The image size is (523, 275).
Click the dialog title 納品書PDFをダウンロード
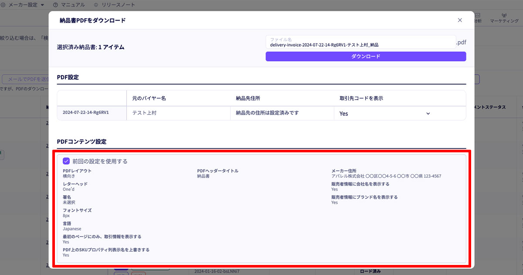[92, 20]
